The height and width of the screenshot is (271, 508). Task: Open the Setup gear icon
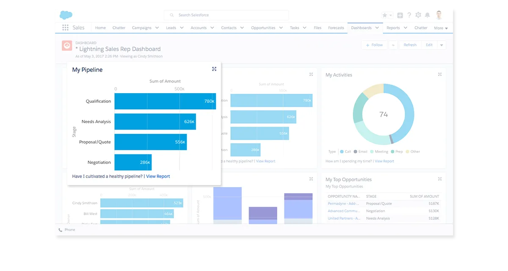coord(418,15)
